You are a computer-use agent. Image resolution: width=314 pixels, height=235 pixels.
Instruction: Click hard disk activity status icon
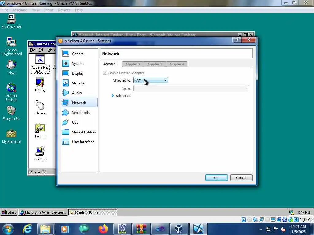click(243, 220)
